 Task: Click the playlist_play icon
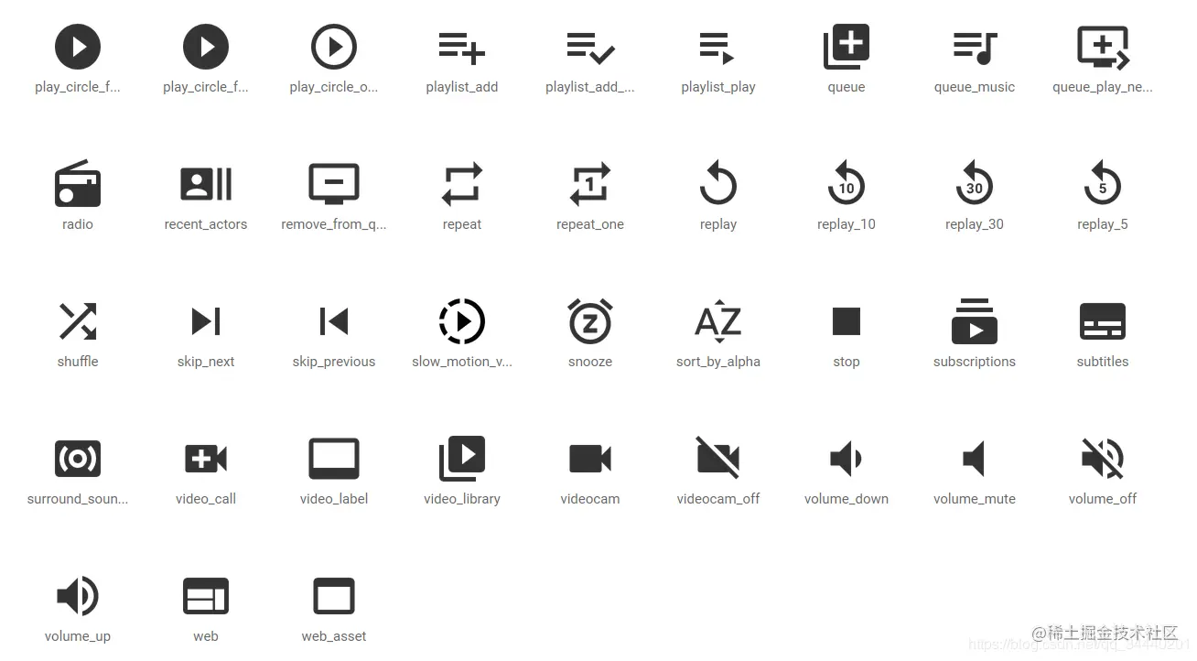pos(717,48)
